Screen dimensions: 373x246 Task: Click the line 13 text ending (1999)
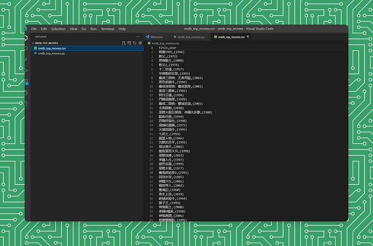click(173, 99)
